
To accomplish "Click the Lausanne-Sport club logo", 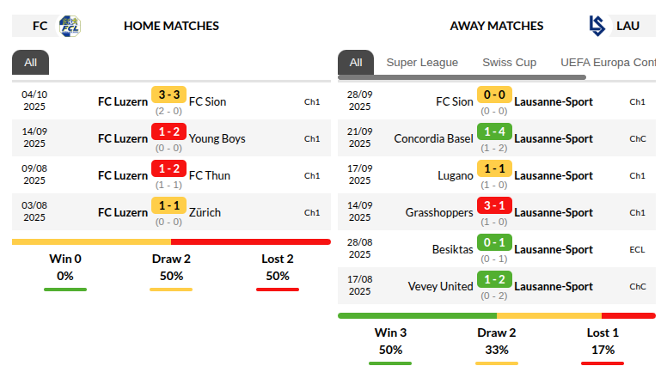I will 597,26.
